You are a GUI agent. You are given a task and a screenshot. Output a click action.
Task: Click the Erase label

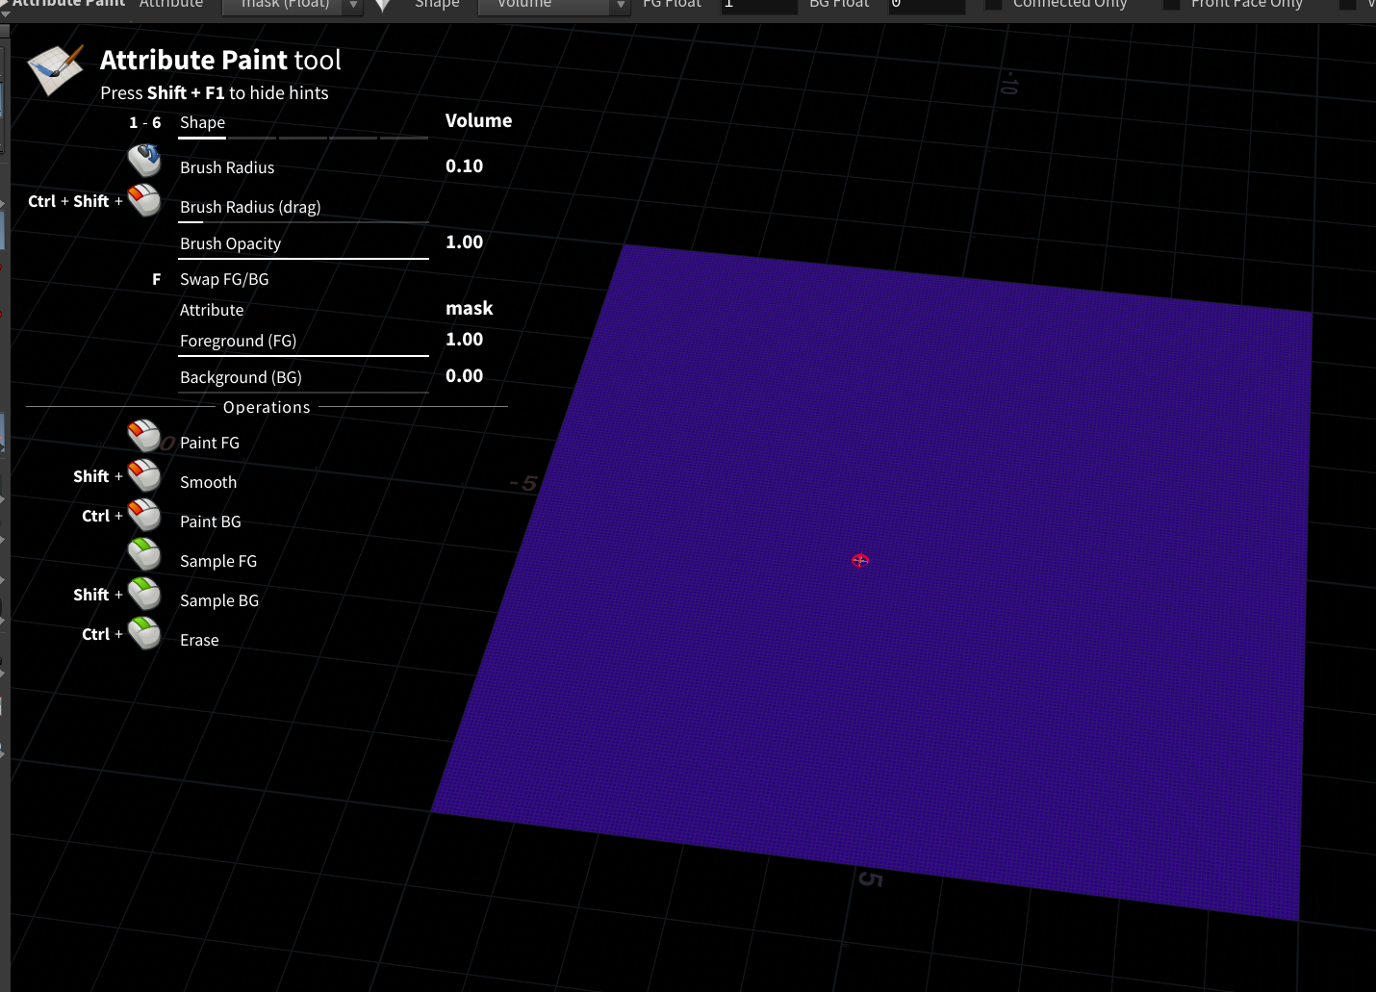199,640
